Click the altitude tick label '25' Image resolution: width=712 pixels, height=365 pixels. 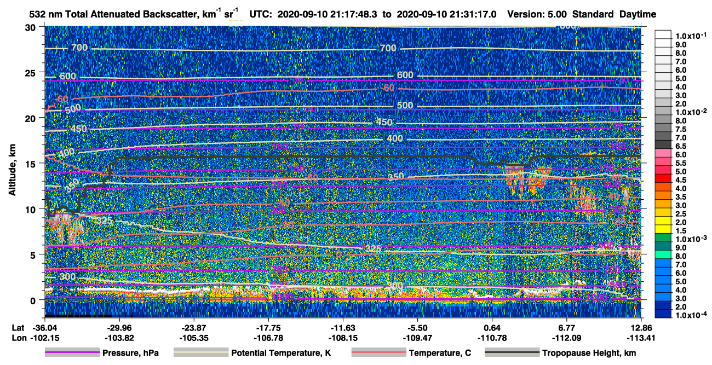[x=32, y=73]
